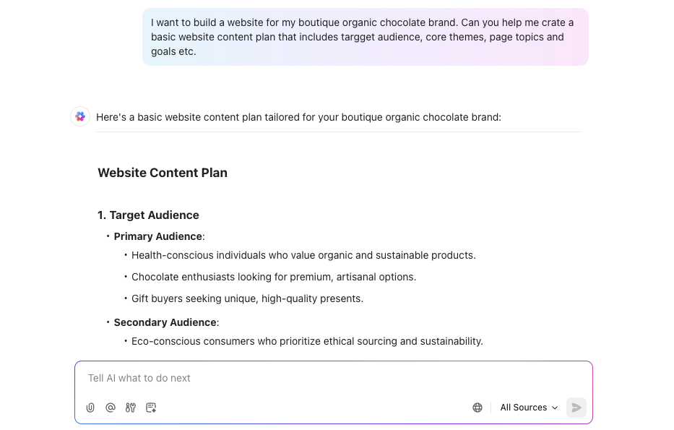Screen dimensions: 674x430
Task: Click the chevron next to All Sources
Action: pos(555,408)
